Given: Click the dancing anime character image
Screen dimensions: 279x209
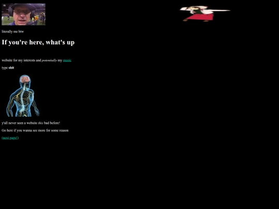Looking at the screenshot, I should (x=205, y=13).
